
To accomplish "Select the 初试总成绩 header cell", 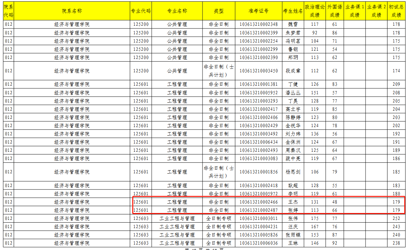I will click(396, 11).
